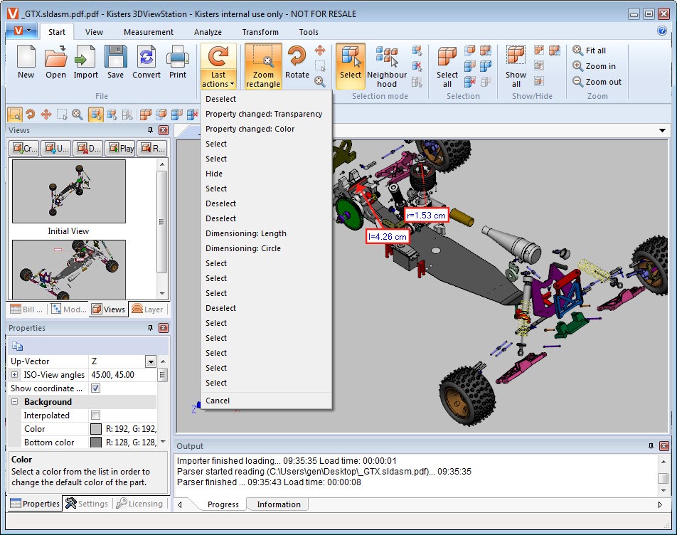Click ISO-View angles value field
This screenshot has width=677, height=535.
[123, 375]
